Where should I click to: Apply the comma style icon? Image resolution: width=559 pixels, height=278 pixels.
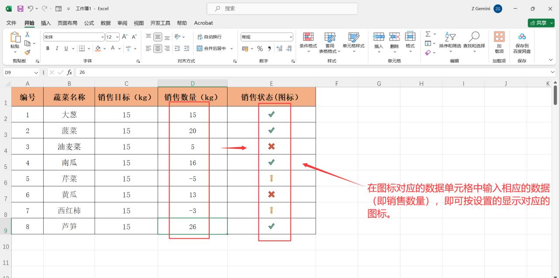click(x=269, y=48)
